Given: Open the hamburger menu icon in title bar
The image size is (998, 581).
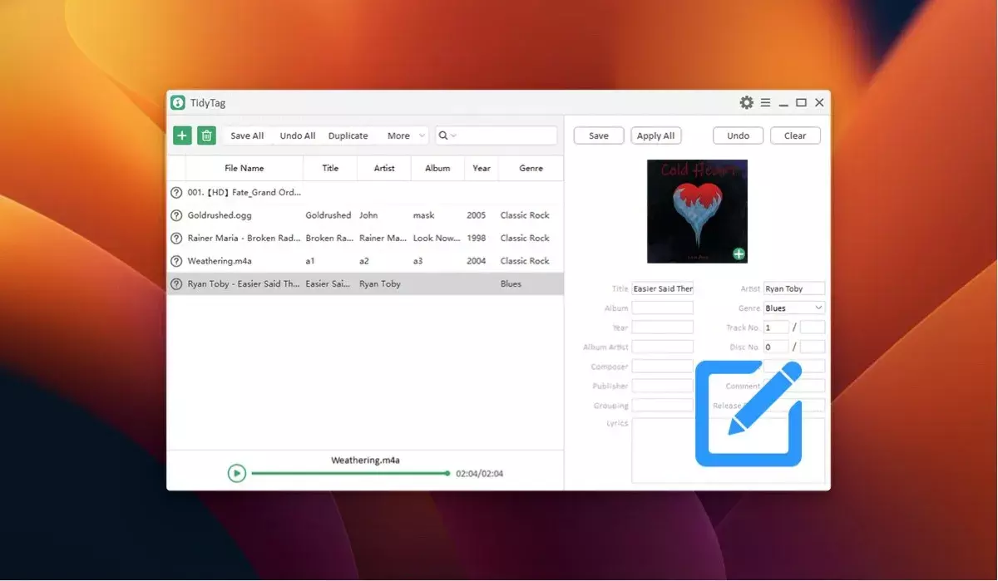Looking at the screenshot, I should [765, 103].
